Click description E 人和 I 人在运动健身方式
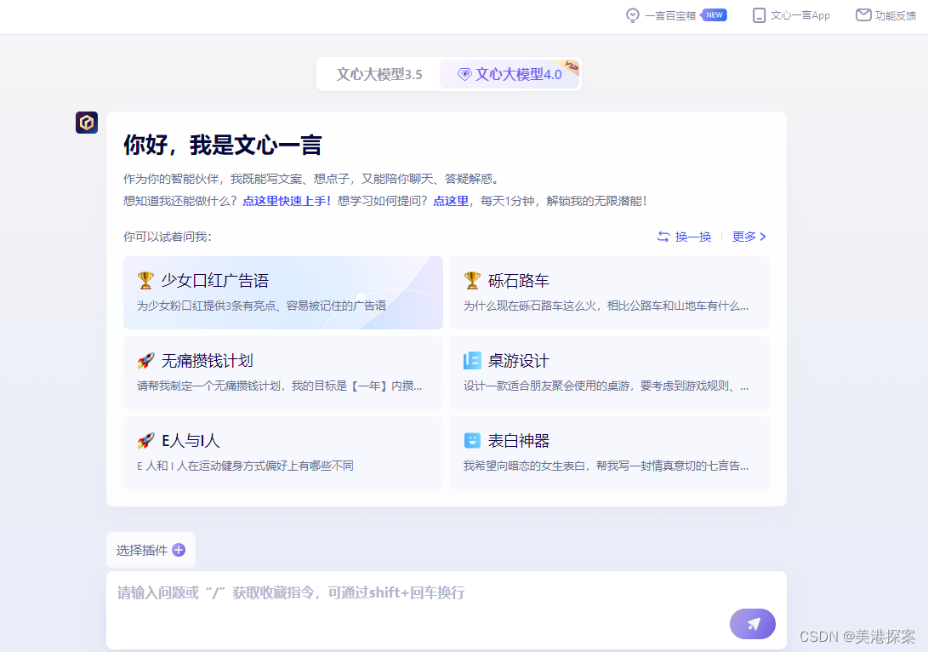The image size is (928, 652). pos(245,466)
